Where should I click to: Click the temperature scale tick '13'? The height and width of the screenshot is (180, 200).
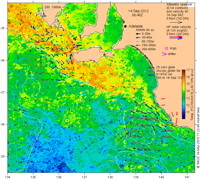pyautogui.click(x=188, y=98)
